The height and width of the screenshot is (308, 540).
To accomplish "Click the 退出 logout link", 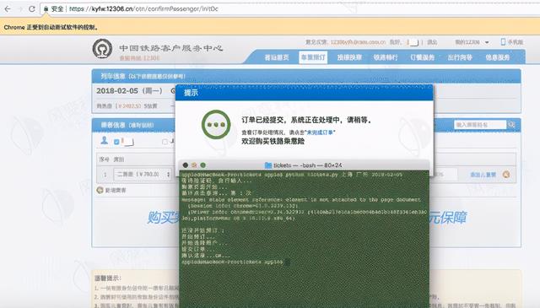I will (432, 42).
